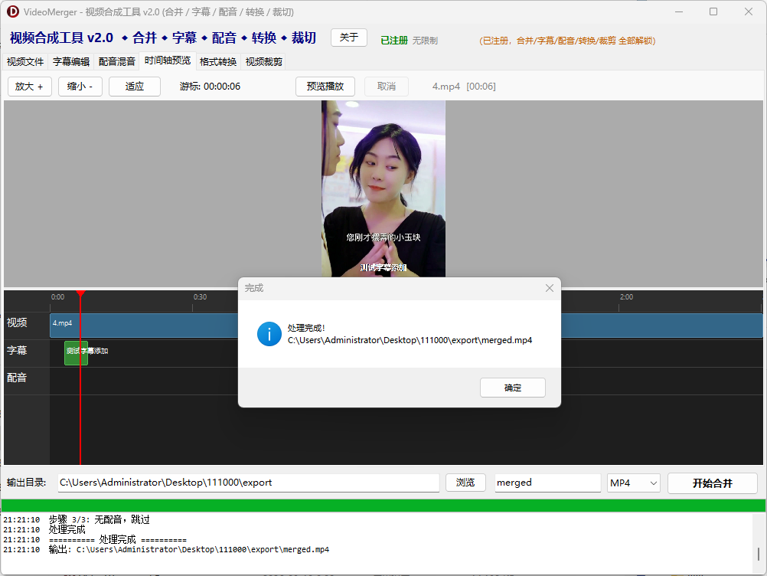Browse for output folder using 浏览
767x576 pixels.
[x=465, y=483]
